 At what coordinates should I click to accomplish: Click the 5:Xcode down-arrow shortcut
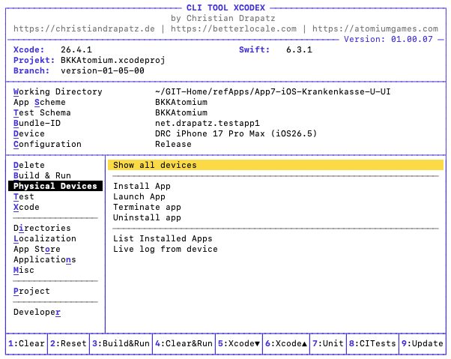[239, 343]
